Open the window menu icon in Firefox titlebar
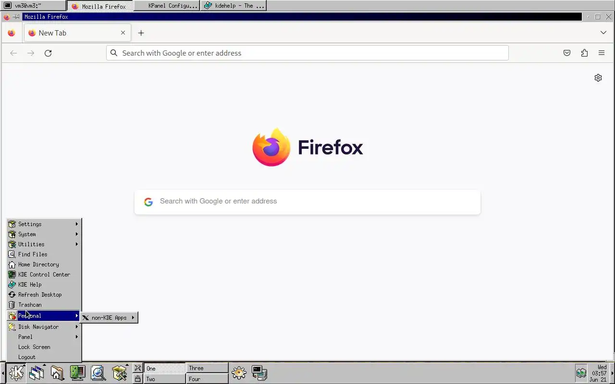This screenshot has width=615, height=384. pos(6,17)
